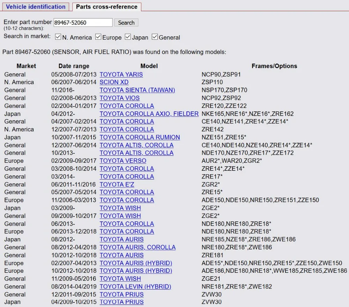This screenshot has width=349, height=307.
Task: Open Japan TOYOTA WISH link dated 03/2009-
Action: click(x=120, y=208)
